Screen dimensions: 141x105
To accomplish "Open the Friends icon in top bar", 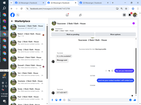I will pos(80,15).
